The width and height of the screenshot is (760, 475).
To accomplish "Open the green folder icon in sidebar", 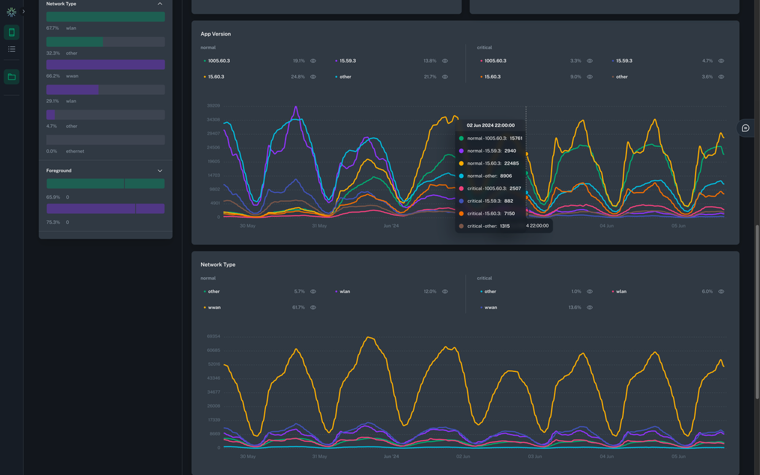I will tap(12, 77).
